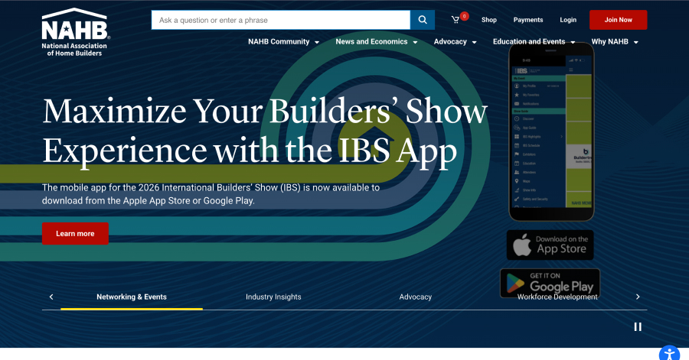Focus the Ask a question search field
689x360 pixels.
tap(281, 20)
